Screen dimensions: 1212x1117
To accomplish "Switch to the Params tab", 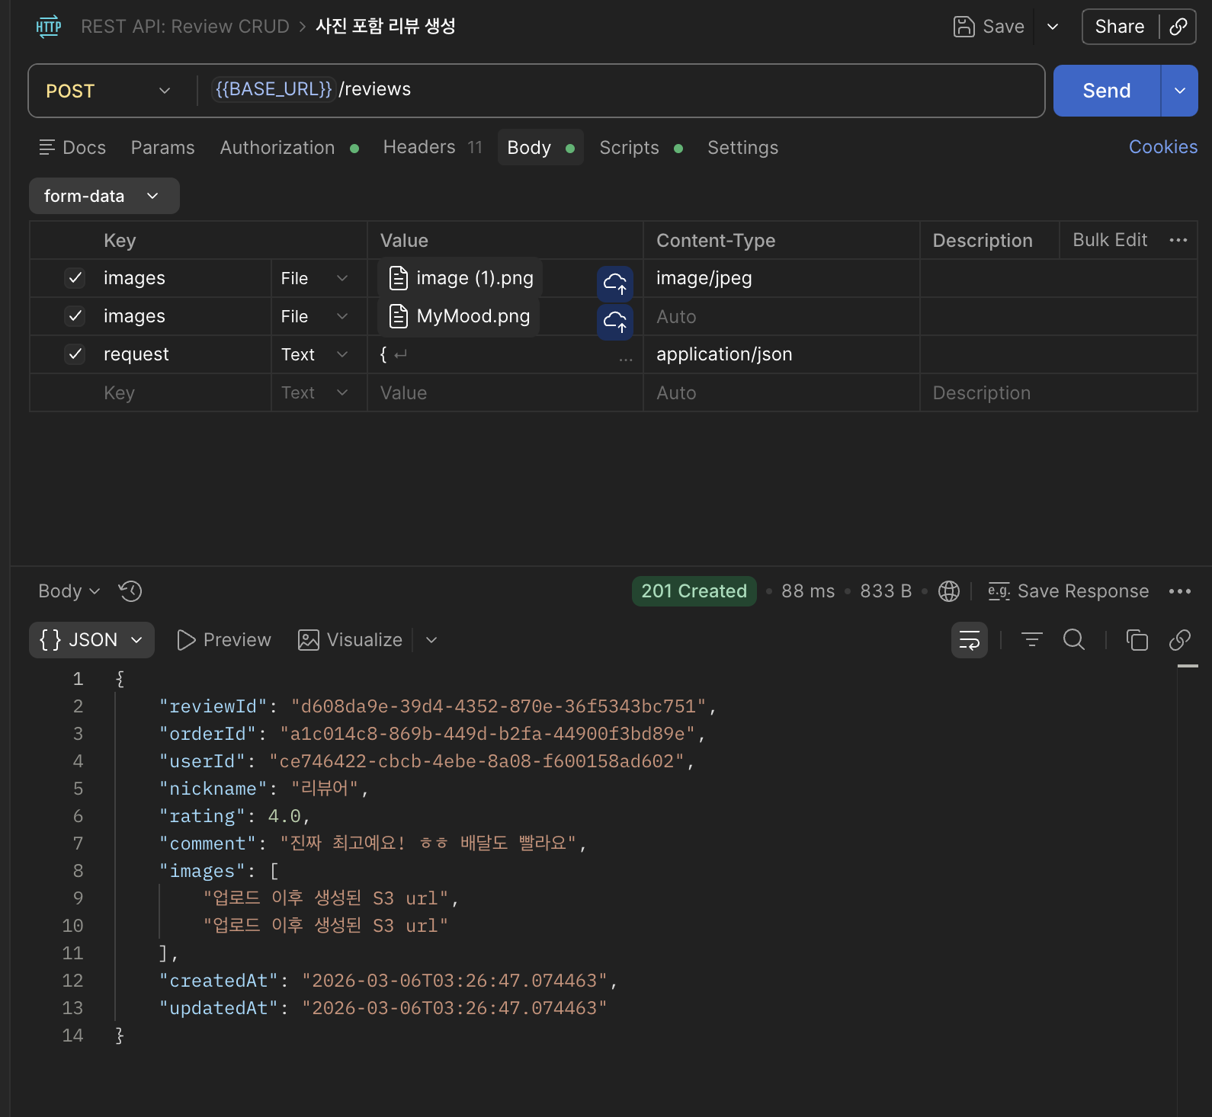I will click(x=162, y=148).
